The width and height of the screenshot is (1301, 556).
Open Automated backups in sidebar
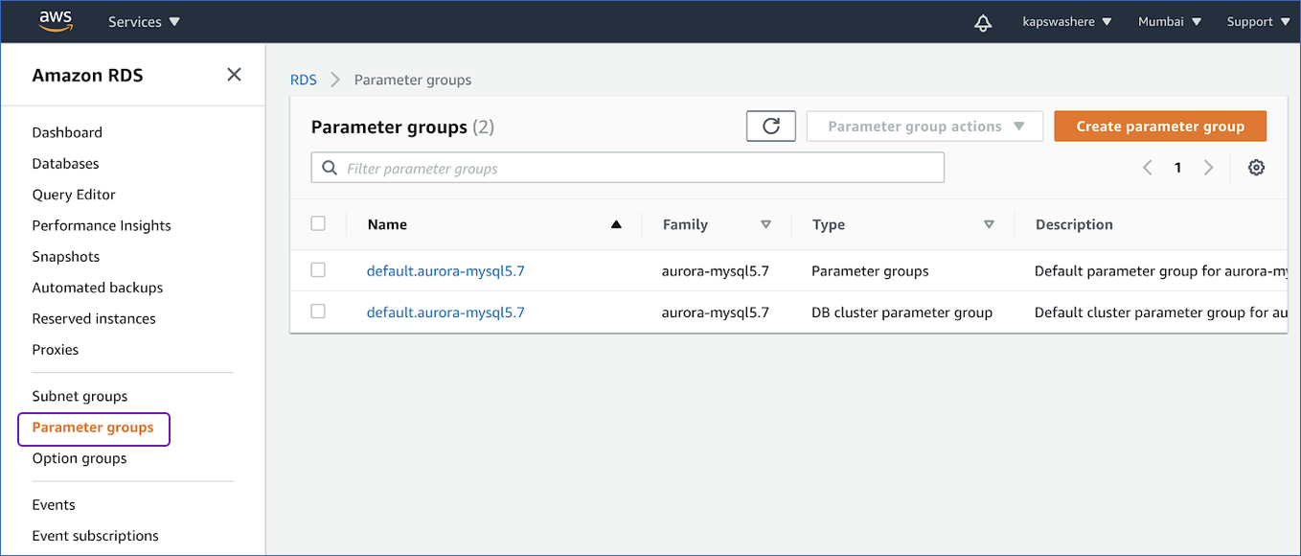pyautogui.click(x=98, y=287)
